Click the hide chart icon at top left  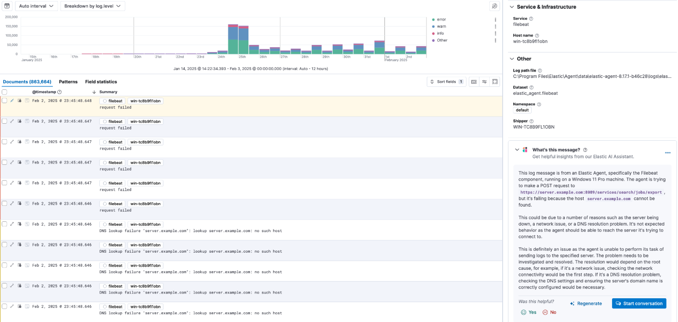pos(7,6)
